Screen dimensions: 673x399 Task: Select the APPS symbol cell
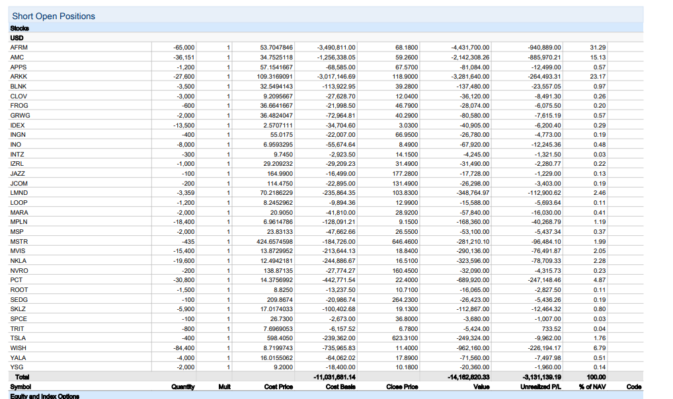tap(19, 67)
